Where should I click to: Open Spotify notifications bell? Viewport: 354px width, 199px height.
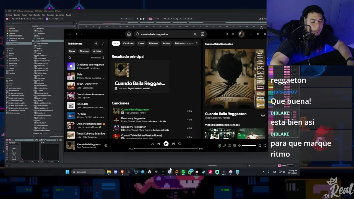point(227,34)
